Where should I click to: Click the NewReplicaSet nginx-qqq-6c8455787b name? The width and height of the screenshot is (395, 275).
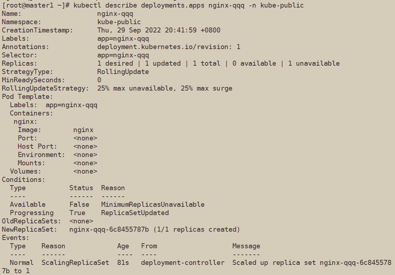109,230
